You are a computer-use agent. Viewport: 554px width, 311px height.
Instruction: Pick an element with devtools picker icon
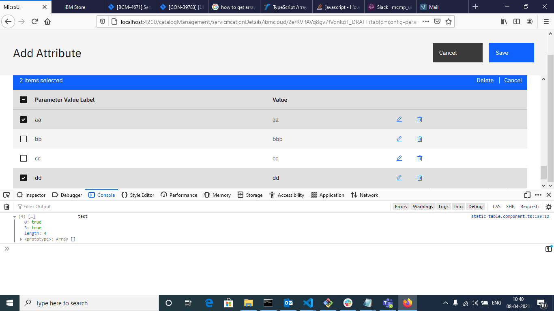point(6,195)
